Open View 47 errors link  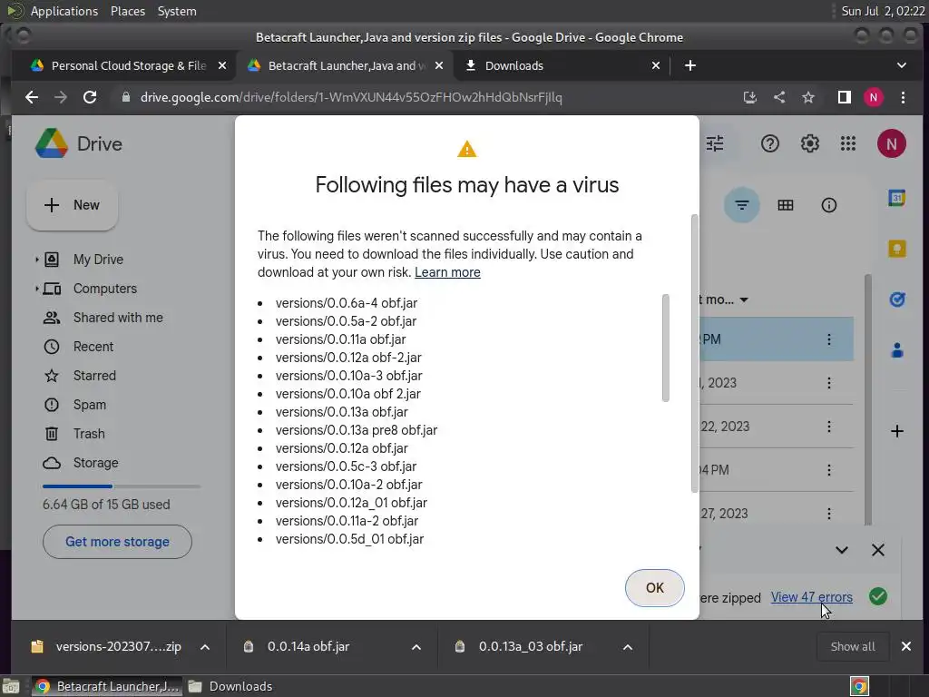[x=812, y=597]
